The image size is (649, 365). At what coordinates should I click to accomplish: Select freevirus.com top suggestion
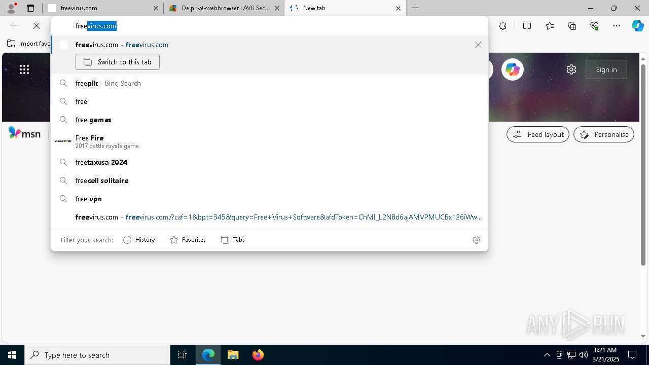point(269,45)
